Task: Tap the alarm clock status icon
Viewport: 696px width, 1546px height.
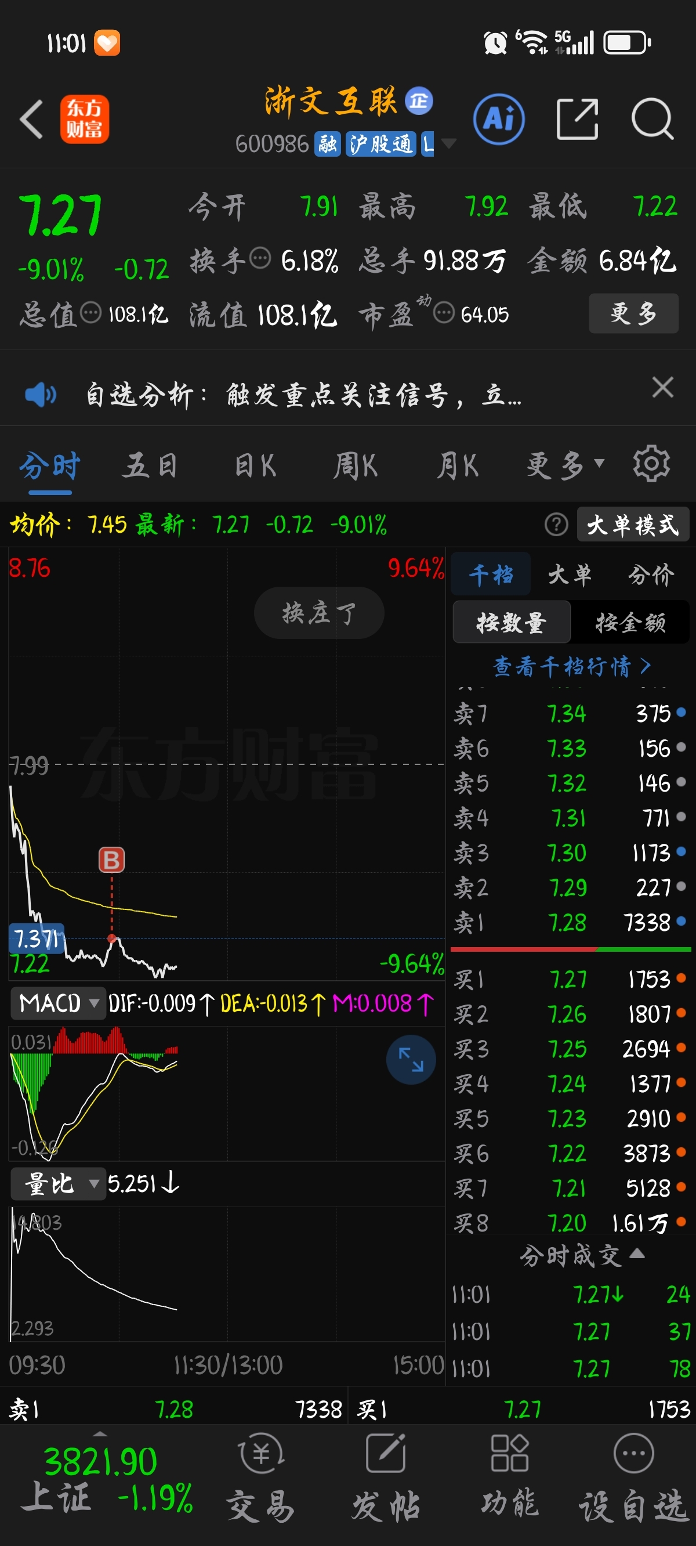Action: [x=495, y=42]
